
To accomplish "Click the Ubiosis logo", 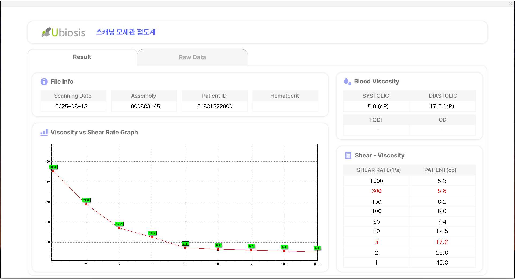I will click(x=64, y=32).
